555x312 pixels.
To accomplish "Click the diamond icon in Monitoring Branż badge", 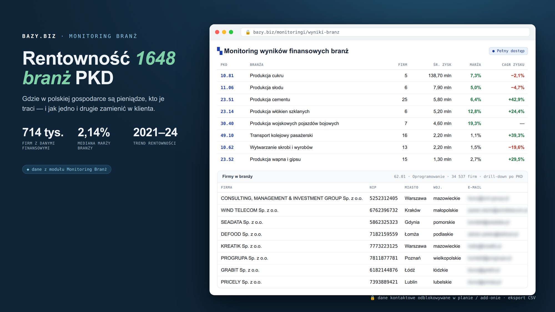I will tap(28, 169).
